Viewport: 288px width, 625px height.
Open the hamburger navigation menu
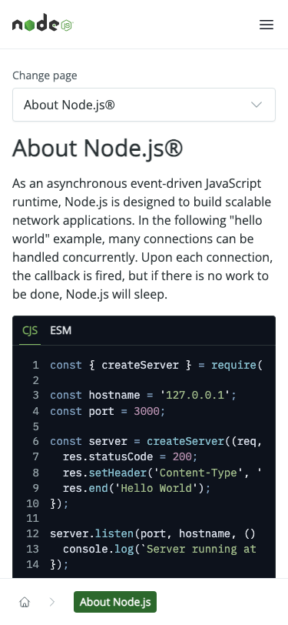[x=266, y=25]
